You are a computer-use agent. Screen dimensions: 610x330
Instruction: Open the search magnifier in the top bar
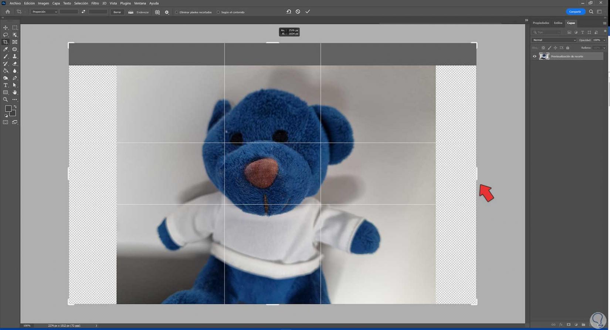pos(591,12)
